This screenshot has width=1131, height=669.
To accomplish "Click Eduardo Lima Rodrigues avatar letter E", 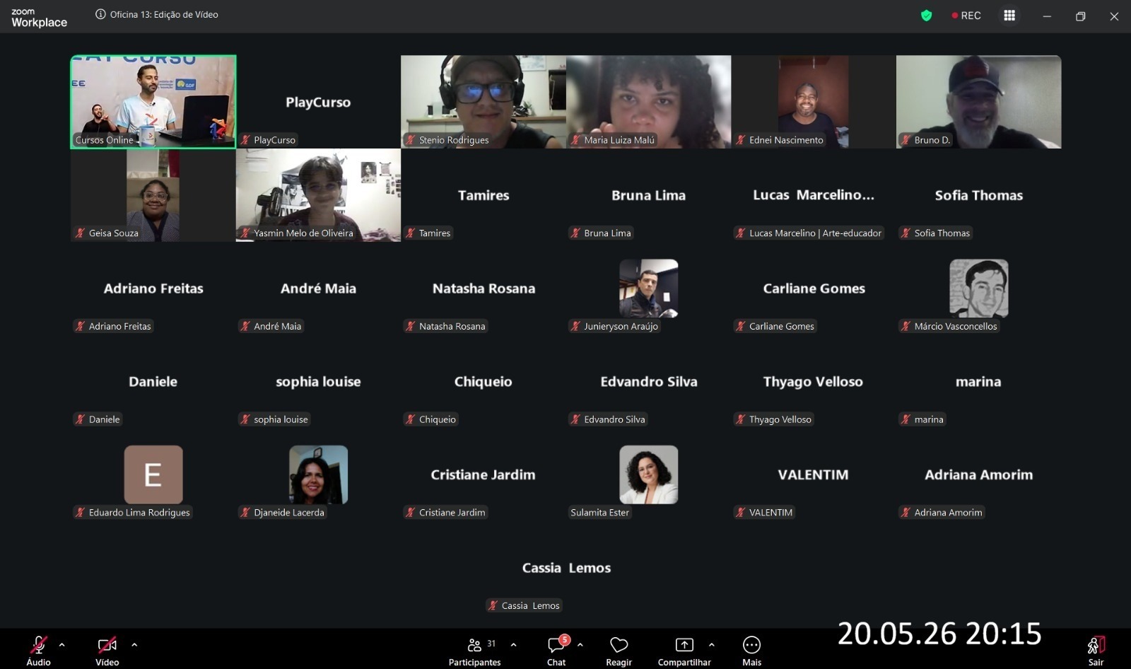I will (153, 475).
